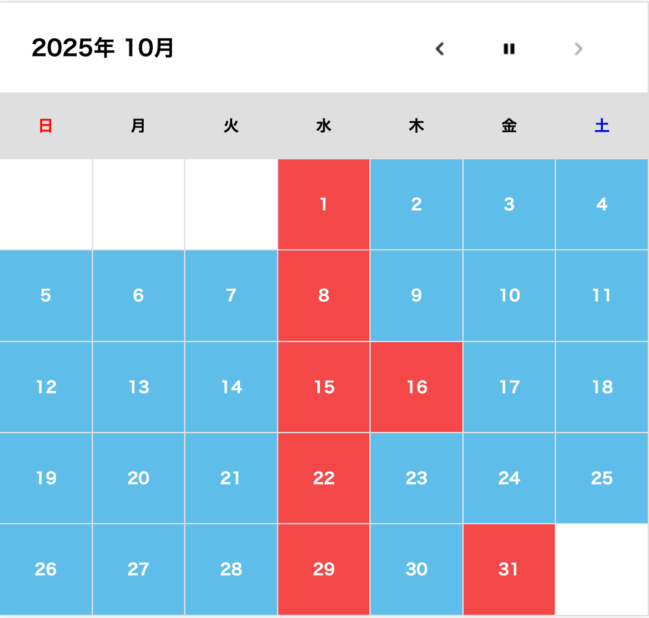This screenshot has width=649, height=618.
Task: Select October 4 Saturday cell
Action: coord(602,204)
